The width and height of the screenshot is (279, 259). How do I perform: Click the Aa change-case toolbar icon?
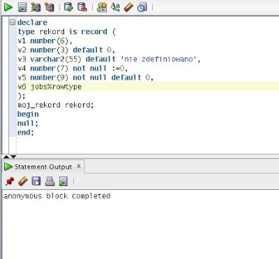[x=115, y=7]
